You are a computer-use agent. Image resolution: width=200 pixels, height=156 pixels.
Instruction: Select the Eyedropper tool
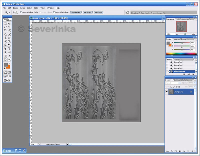tap(9, 56)
